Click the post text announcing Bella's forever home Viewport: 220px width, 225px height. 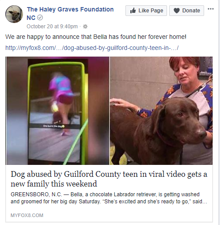point(96,37)
